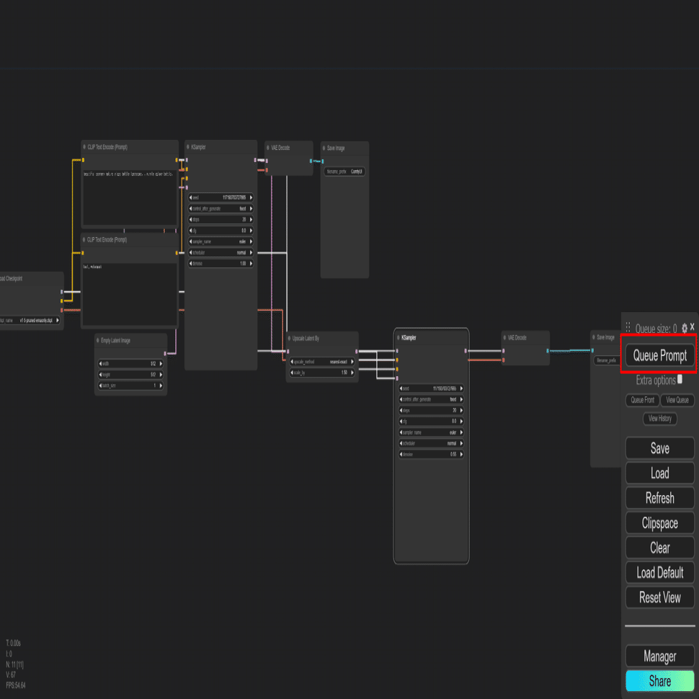
Task: Grab the dotted drag handle beside Queue size
Action: [x=628, y=327]
